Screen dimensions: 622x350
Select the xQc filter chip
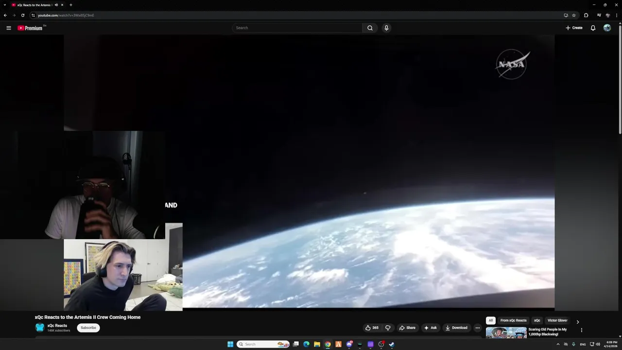(x=537, y=320)
